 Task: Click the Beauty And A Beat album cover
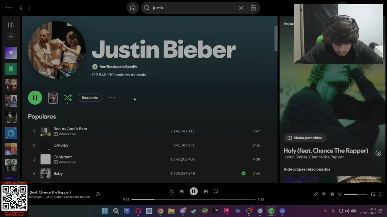[x=46, y=131]
